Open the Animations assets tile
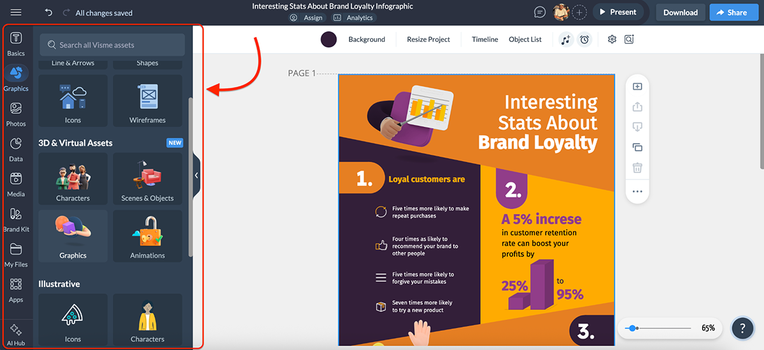 click(148, 236)
